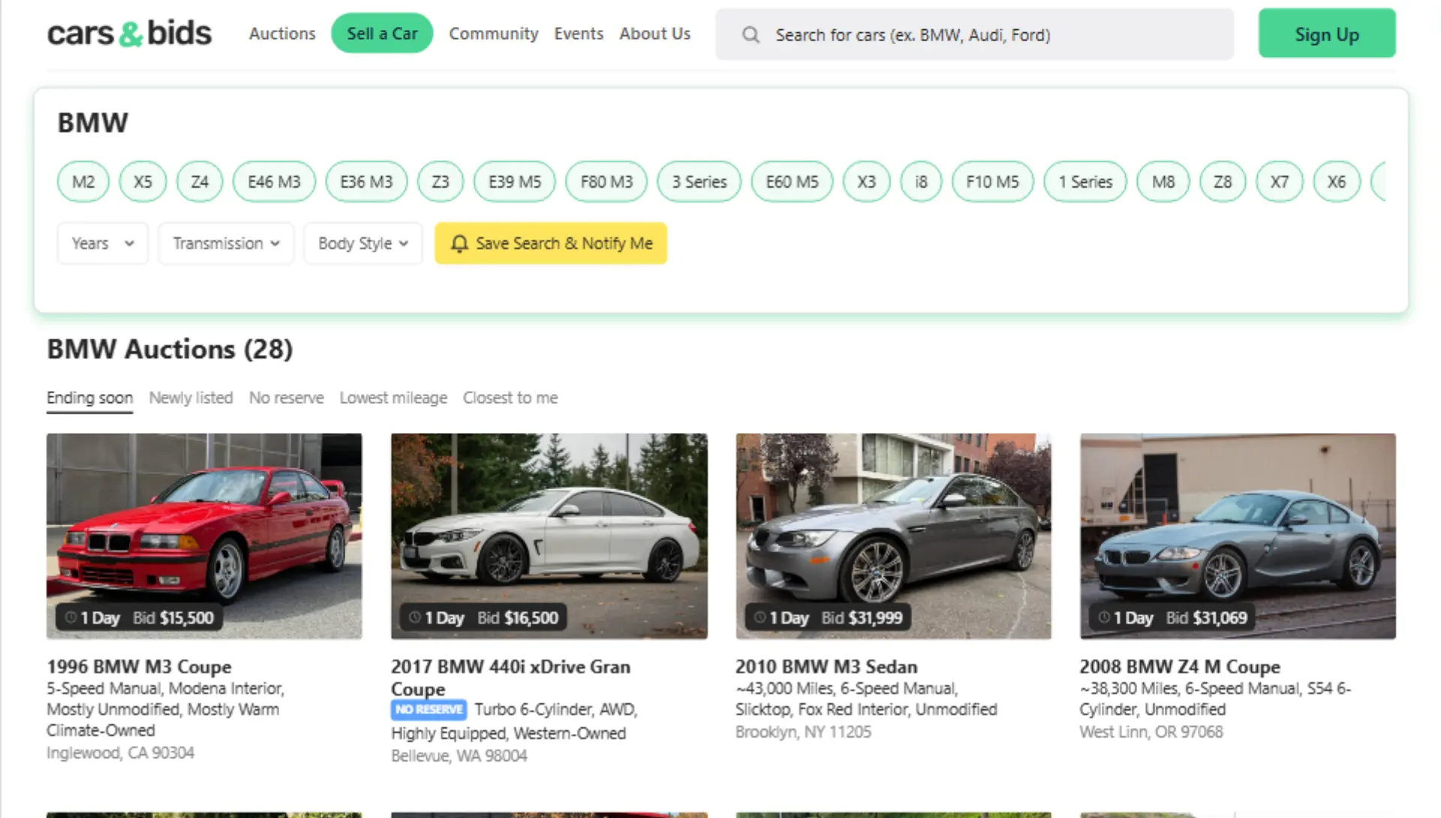This screenshot has height=818, width=1441.
Task: Filter by the X5 model chip
Action: (143, 182)
